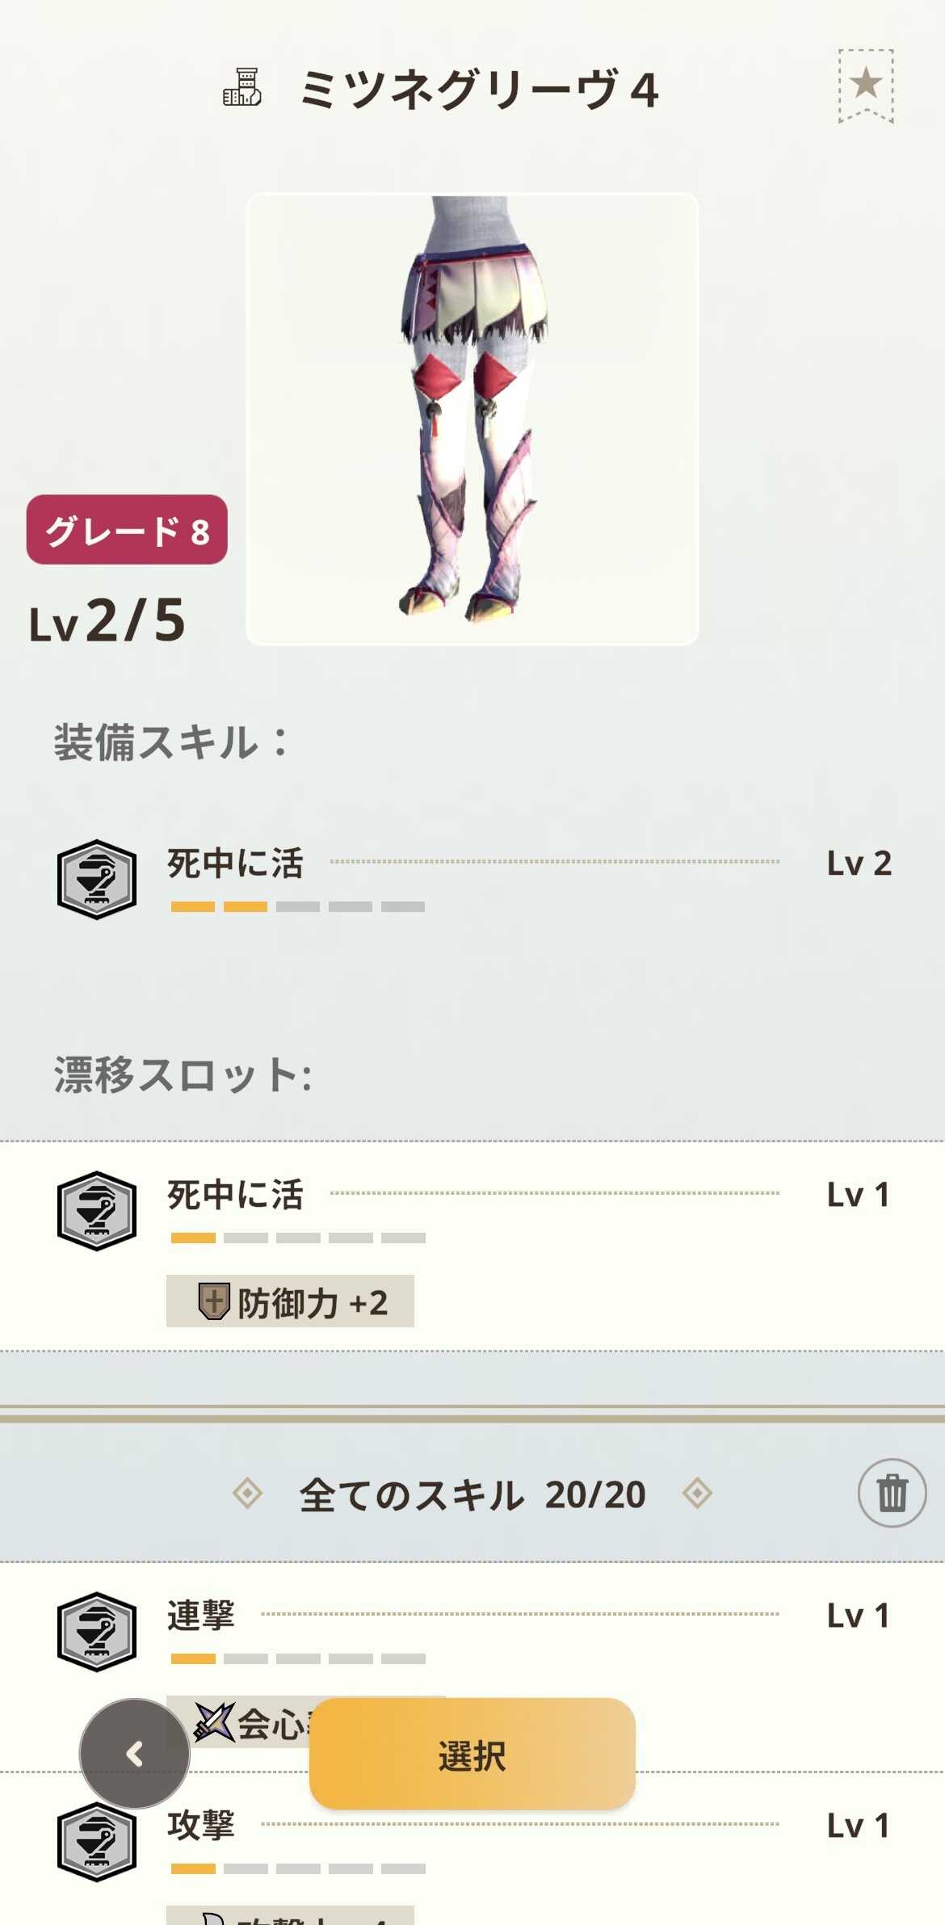The height and width of the screenshot is (1925, 945).
Task: Open the 全てのスキル 20/20 header
Action: pyautogui.click(x=472, y=1494)
